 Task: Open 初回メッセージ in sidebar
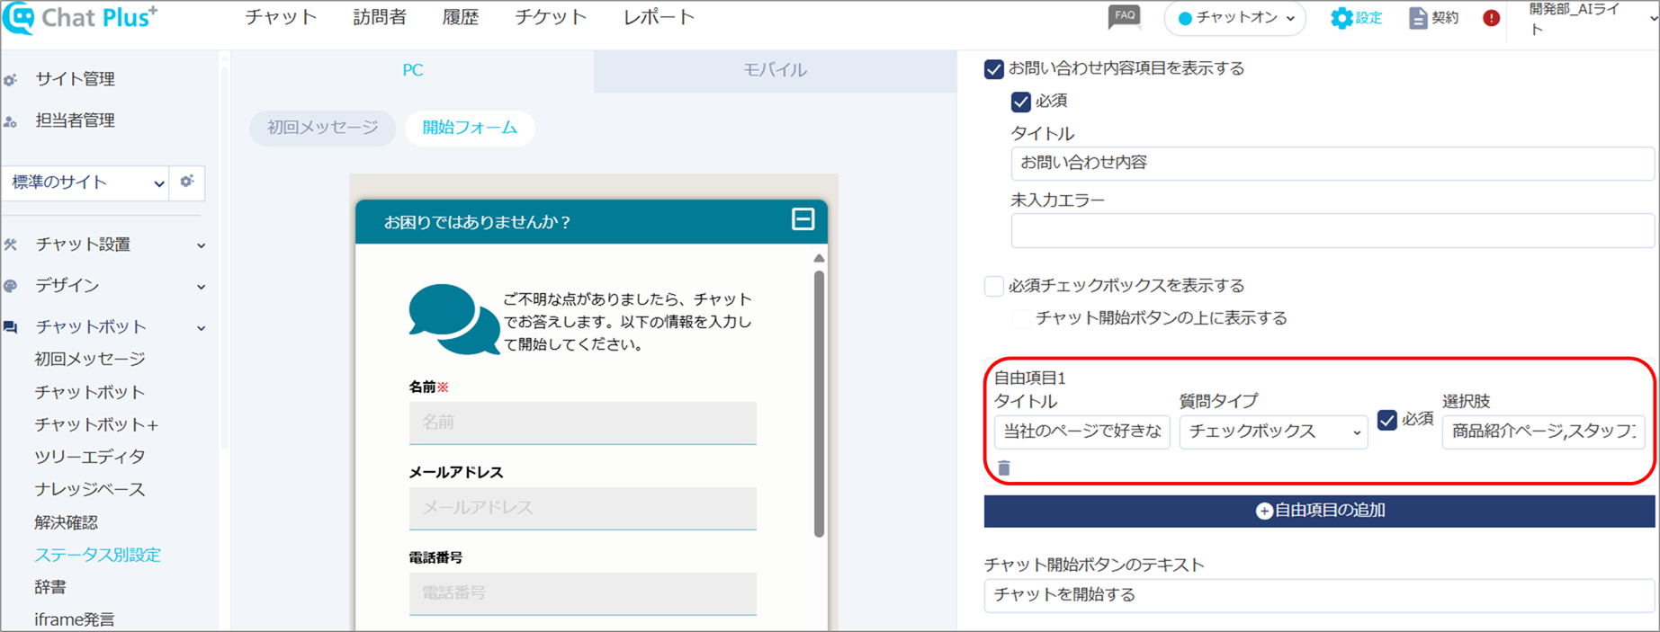click(90, 359)
